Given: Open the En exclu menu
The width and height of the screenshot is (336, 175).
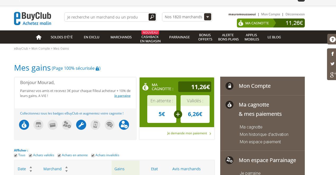Looking at the screenshot, I should pos(91,37).
